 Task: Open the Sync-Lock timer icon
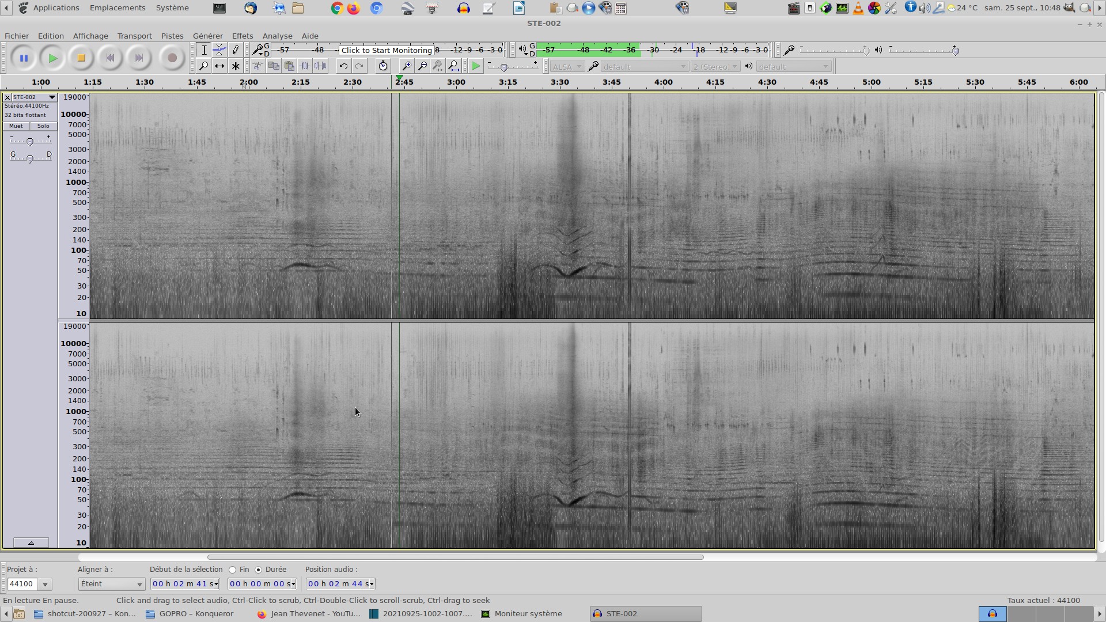(x=383, y=66)
